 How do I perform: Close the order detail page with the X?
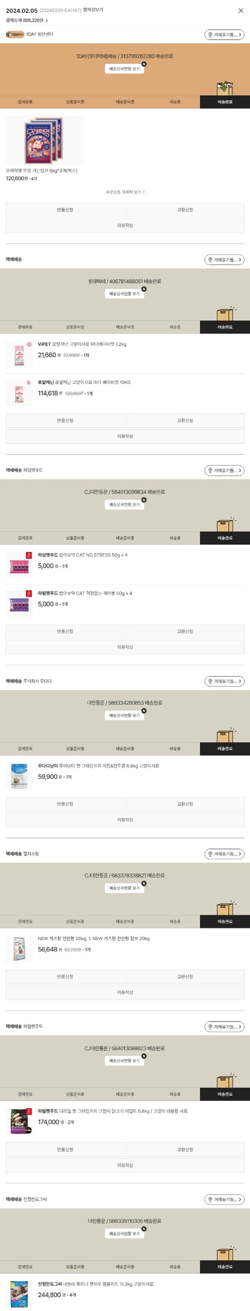point(241,10)
